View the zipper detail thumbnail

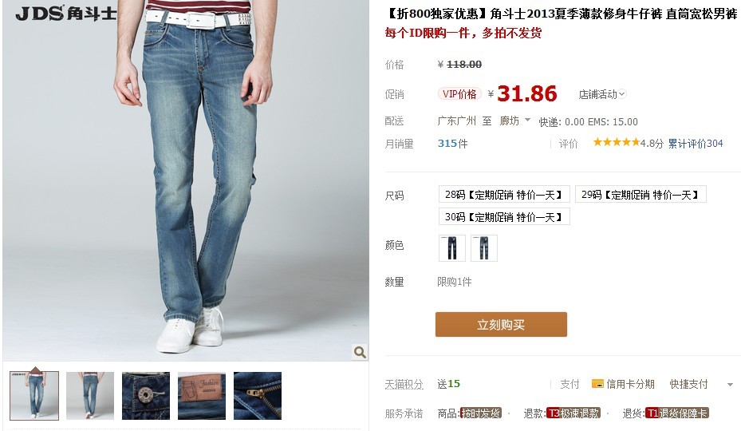(258, 396)
